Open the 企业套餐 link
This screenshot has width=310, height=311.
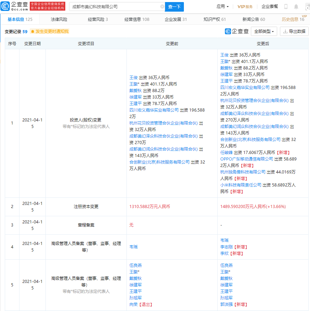(270, 7)
